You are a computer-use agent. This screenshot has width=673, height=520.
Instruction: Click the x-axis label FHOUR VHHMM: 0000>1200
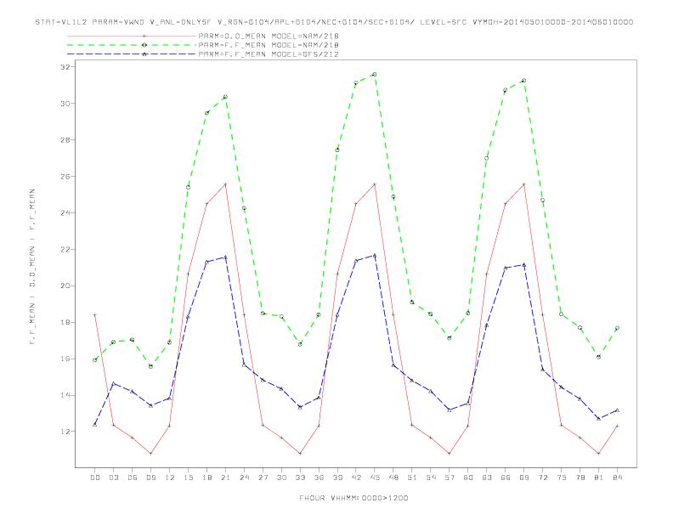pyautogui.click(x=353, y=498)
